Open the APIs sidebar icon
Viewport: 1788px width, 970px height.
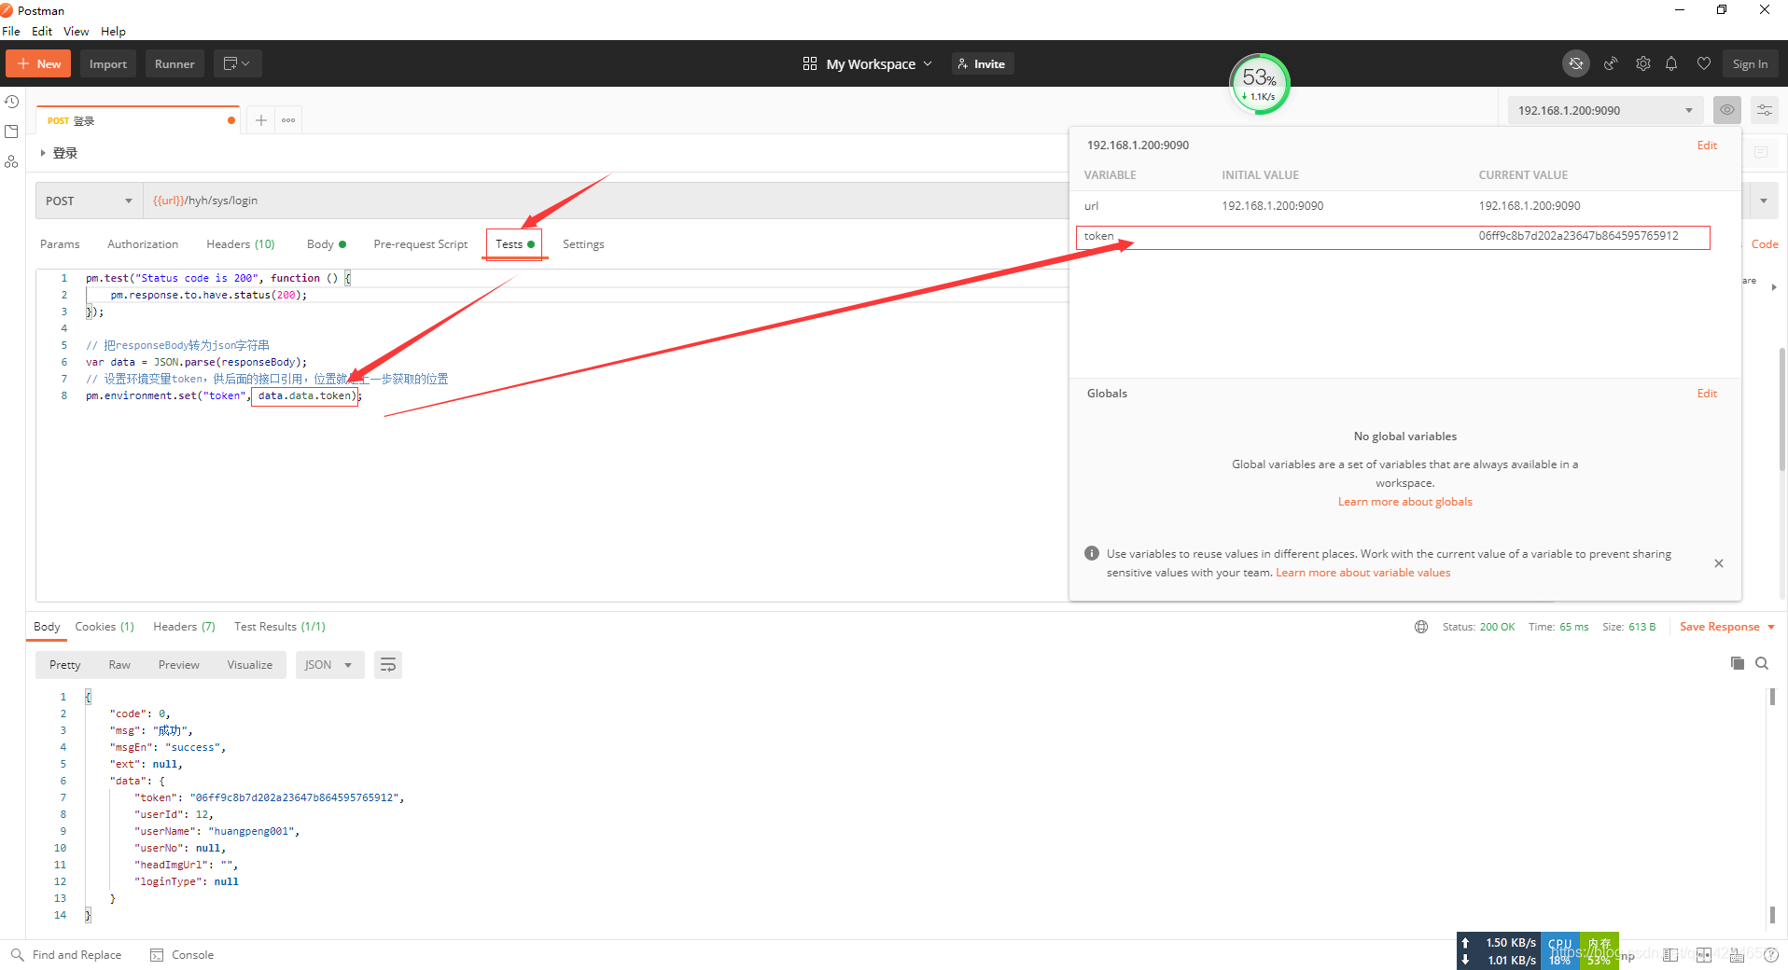[11, 161]
